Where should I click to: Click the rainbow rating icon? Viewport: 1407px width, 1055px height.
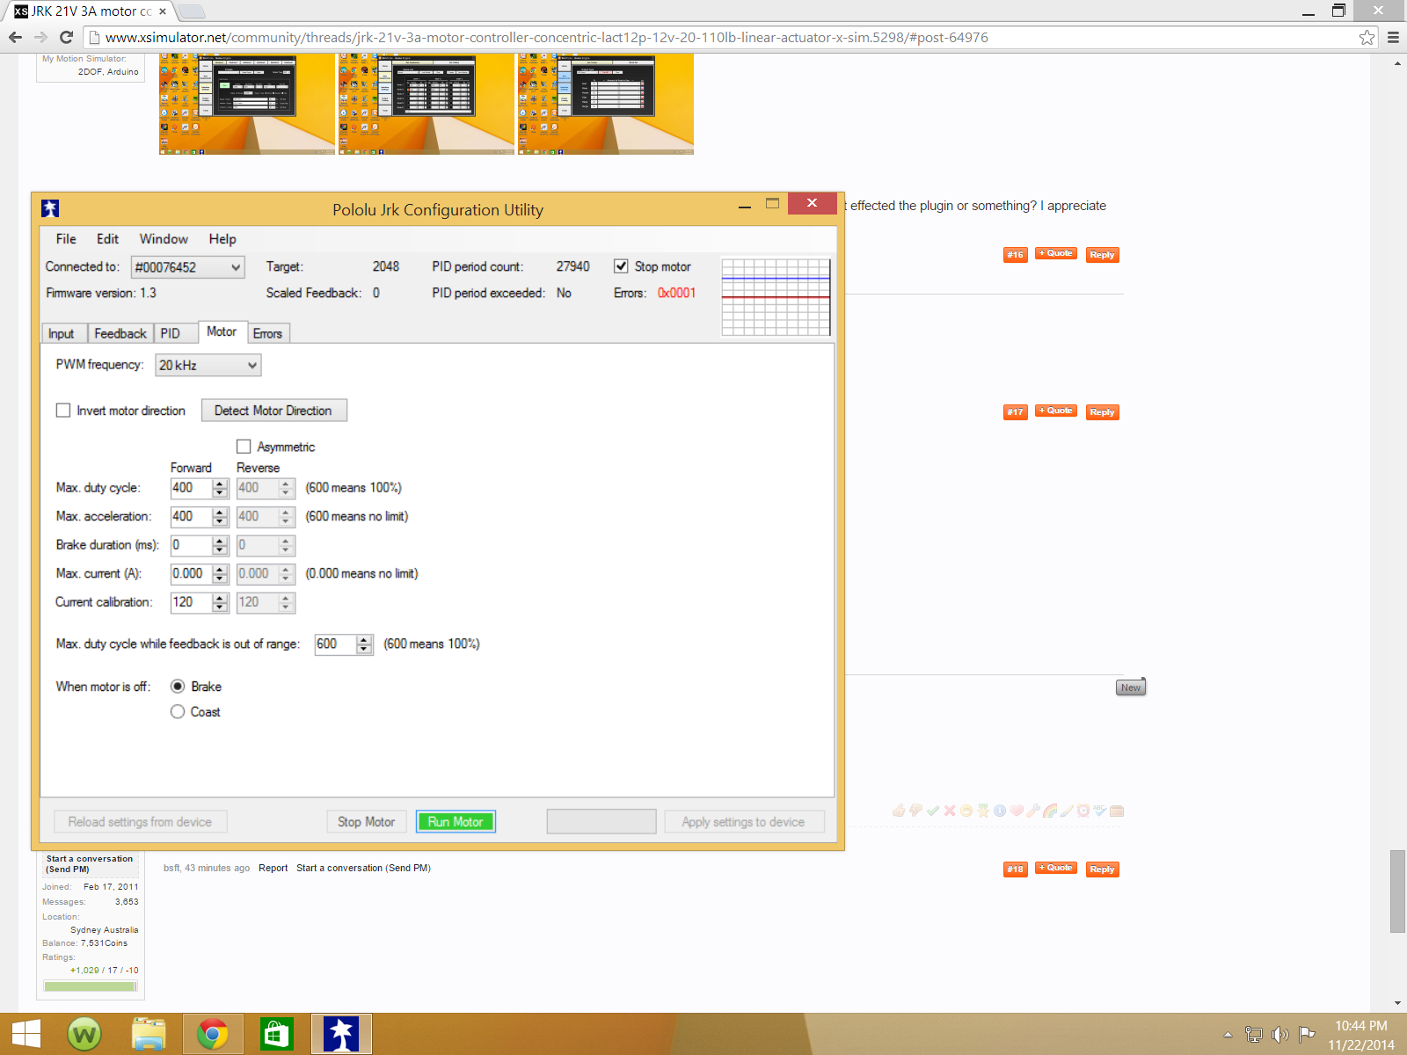pyautogui.click(x=1050, y=811)
